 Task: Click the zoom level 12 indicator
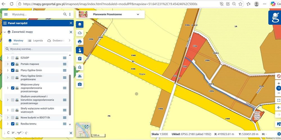278,88
